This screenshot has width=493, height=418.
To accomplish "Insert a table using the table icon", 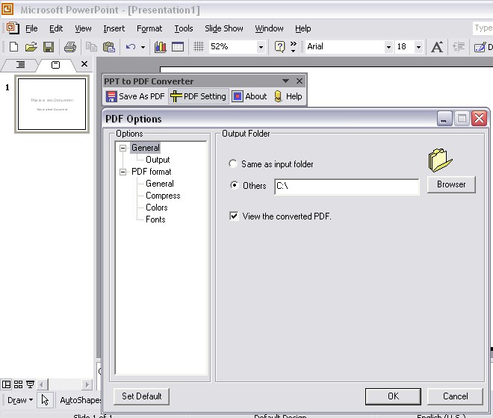I will 178,47.
